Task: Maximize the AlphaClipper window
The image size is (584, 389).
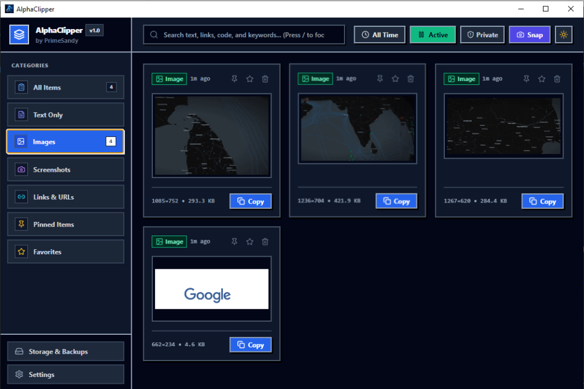Action: click(x=546, y=9)
